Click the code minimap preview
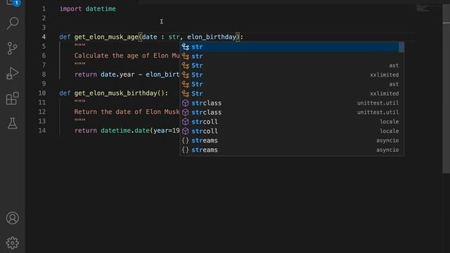This screenshot has height=253, width=450. click(423, 8)
